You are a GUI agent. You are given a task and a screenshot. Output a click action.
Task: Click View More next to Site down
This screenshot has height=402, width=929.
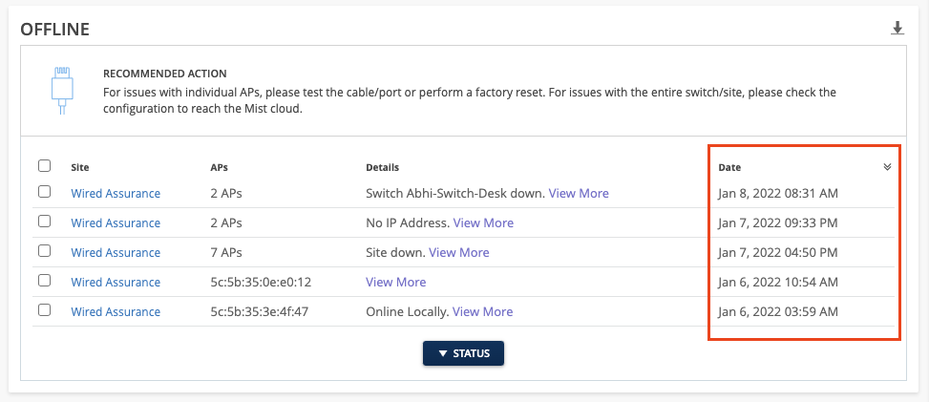[459, 252]
